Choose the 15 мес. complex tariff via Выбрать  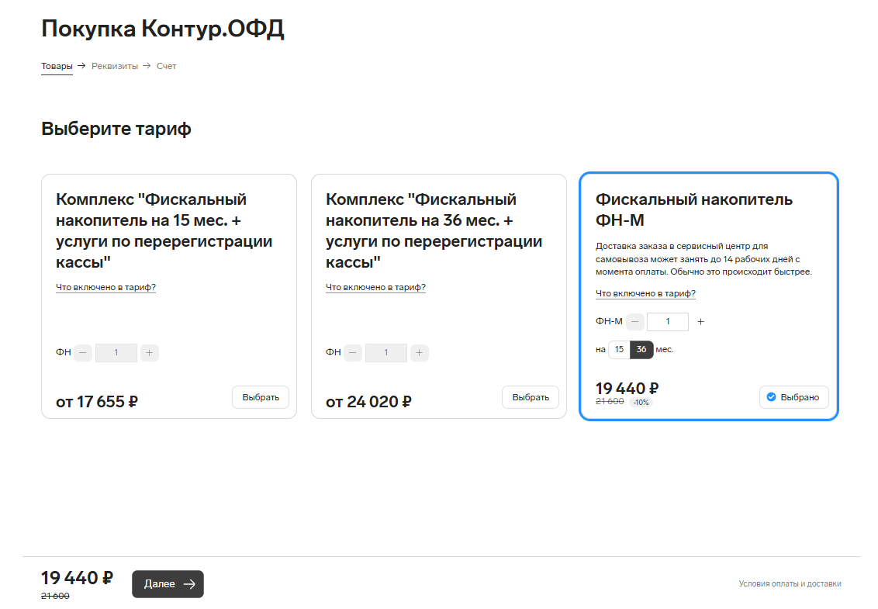click(261, 397)
